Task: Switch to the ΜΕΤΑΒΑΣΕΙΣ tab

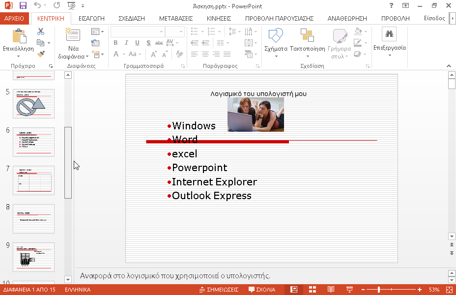Action: click(176, 18)
